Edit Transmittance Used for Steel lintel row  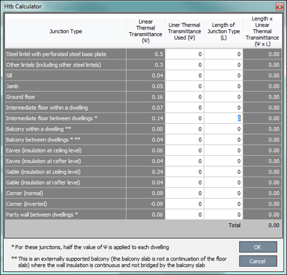click(x=185, y=54)
